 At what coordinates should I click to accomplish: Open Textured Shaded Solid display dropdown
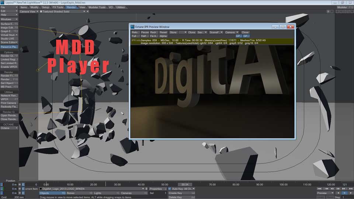click(63, 11)
